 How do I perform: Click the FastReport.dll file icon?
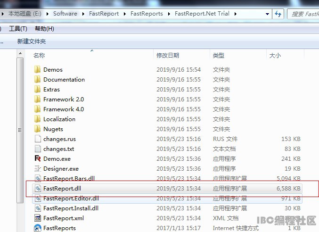pos(38,189)
